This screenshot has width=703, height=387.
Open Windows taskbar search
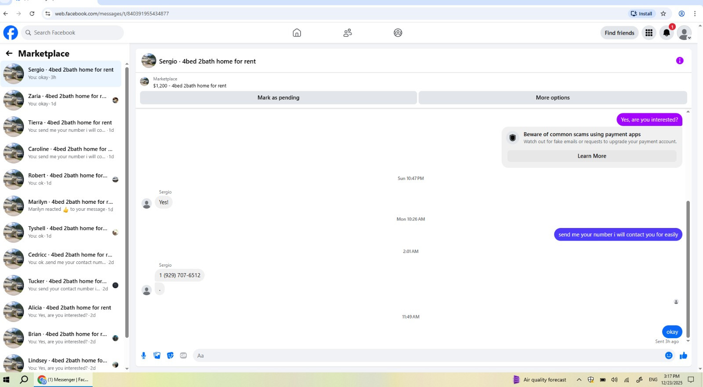coord(24,380)
